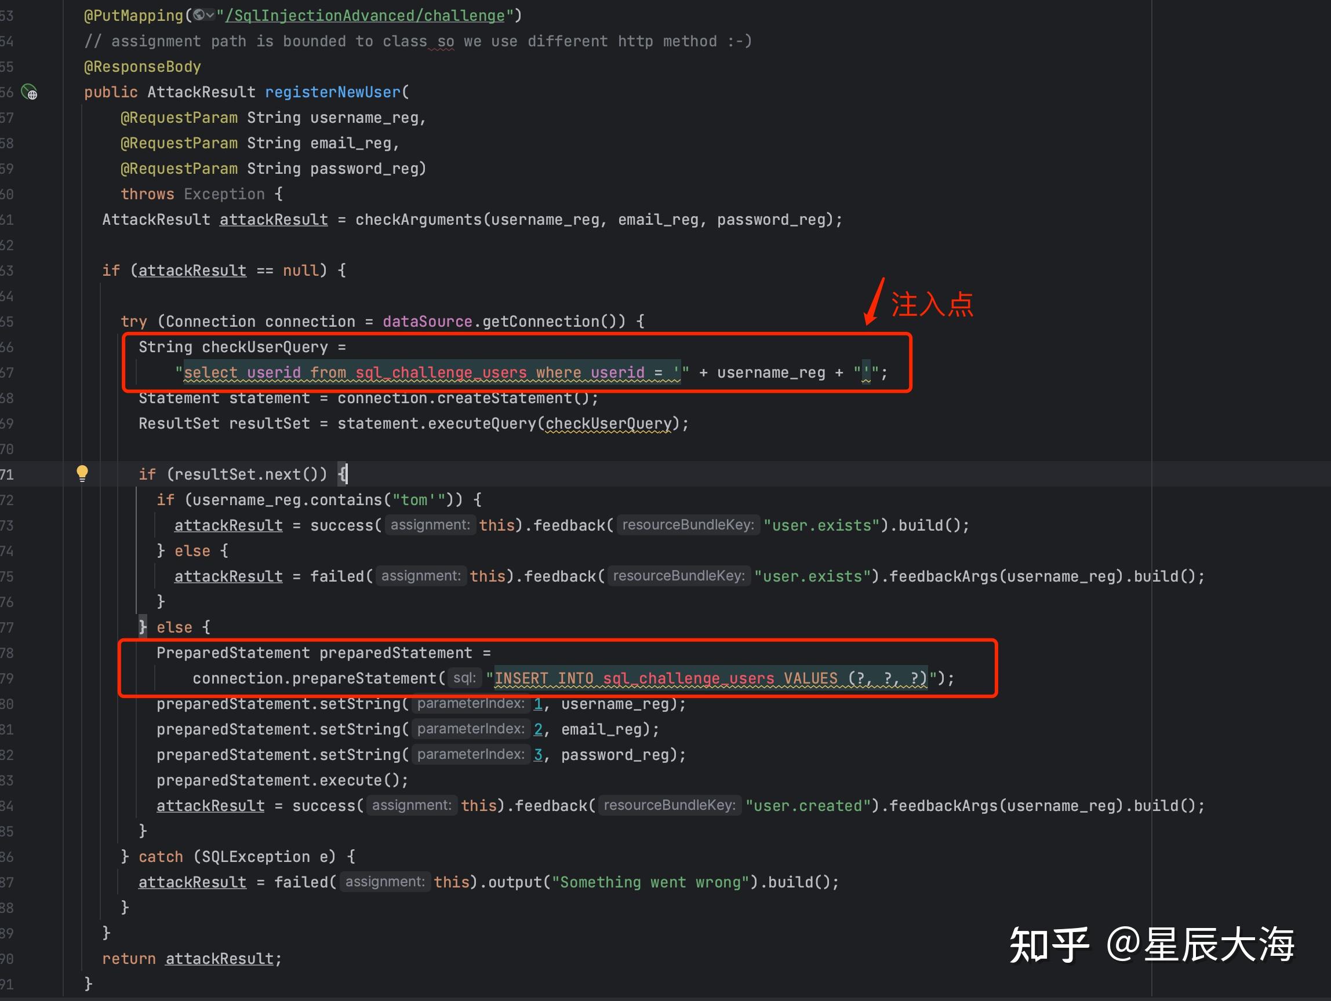This screenshot has height=1001, width=1331.
Task: Click the sql inlay hint before the INSERT statement
Action: (464, 678)
